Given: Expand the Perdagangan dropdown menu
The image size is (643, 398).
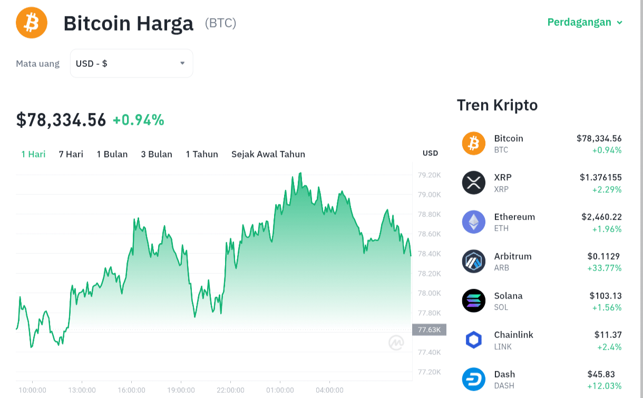Looking at the screenshot, I should click(x=585, y=22).
